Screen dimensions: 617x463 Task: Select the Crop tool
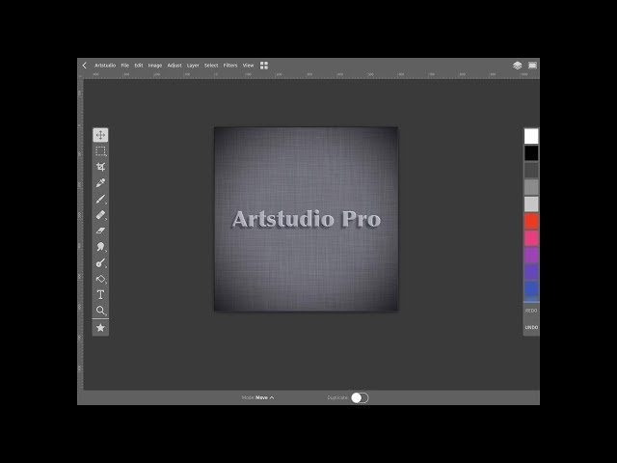(100, 167)
